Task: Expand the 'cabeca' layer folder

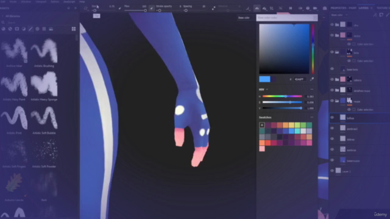Action: [337, 80]
